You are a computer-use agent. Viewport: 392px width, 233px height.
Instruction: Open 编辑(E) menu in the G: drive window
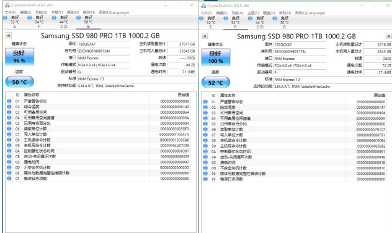point(25,12)
